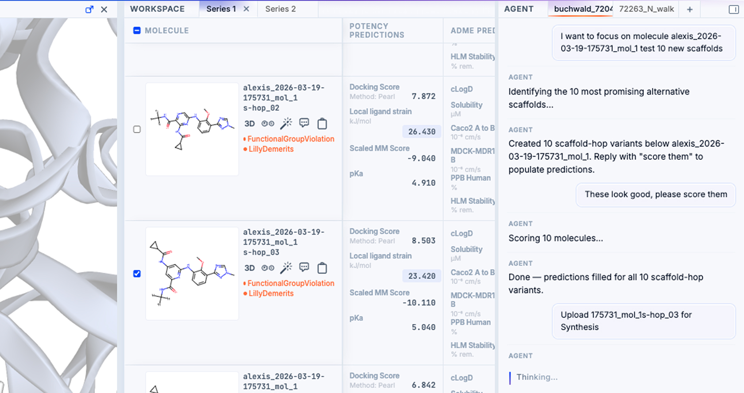The image size is (744, 393).
Task: Select the Series 1 tab
Action: tap(221, 9)
